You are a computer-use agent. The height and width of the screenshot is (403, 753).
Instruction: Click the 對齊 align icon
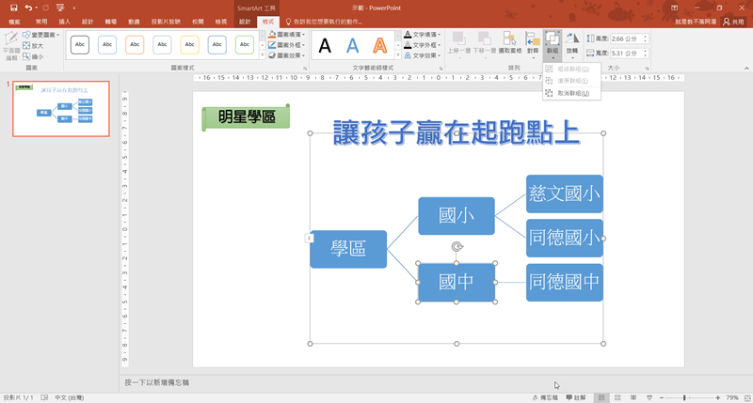[533, 42]
